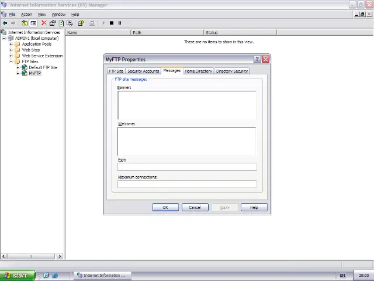Viewport: 374px width, 281px height.
Task: Click the Application Pools folder icon
Action: click(17, 44)
